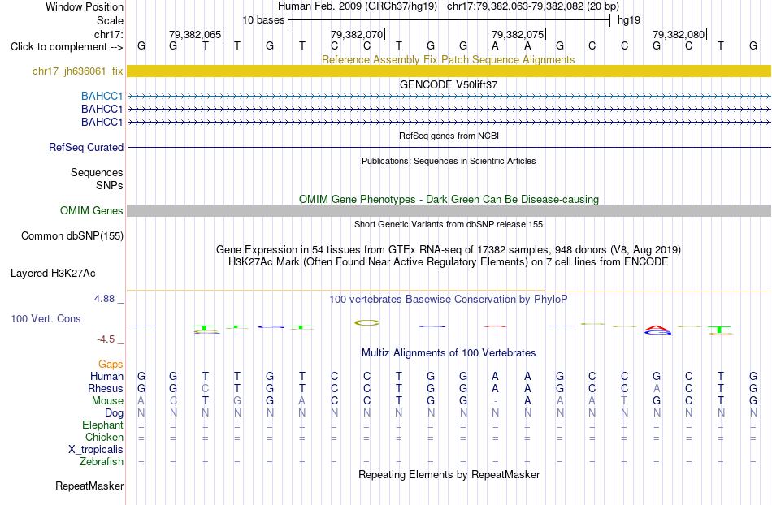Click the 79,382,080 ruler coordinate
772x505 pixels.
click(679, 34)
